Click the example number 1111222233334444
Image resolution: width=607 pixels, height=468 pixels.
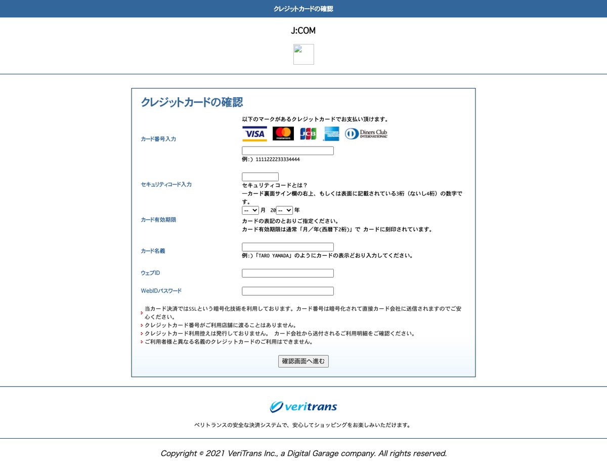click(278, 159)
